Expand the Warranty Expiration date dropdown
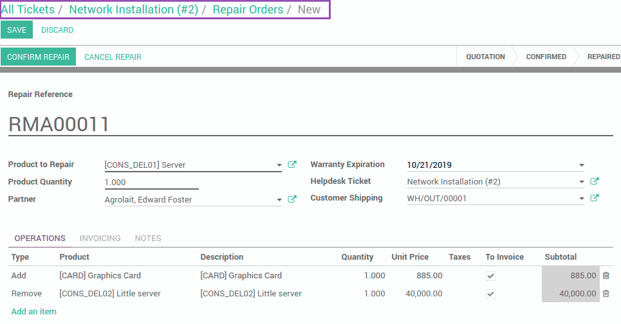This screenshot has width=621, height=324. coord(581,165)
